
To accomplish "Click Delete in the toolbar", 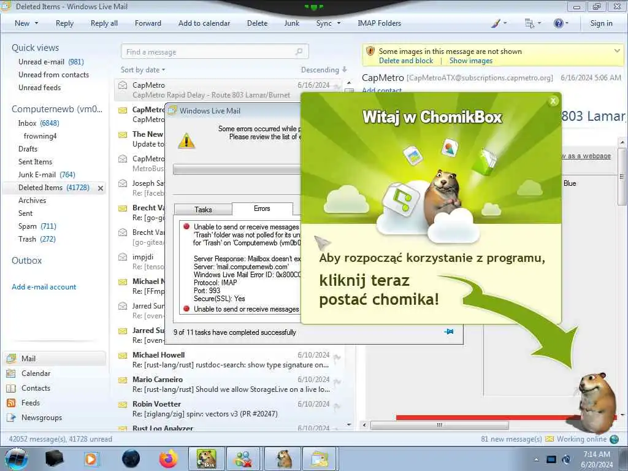I will pyautogui.click(x=257, y=23).
